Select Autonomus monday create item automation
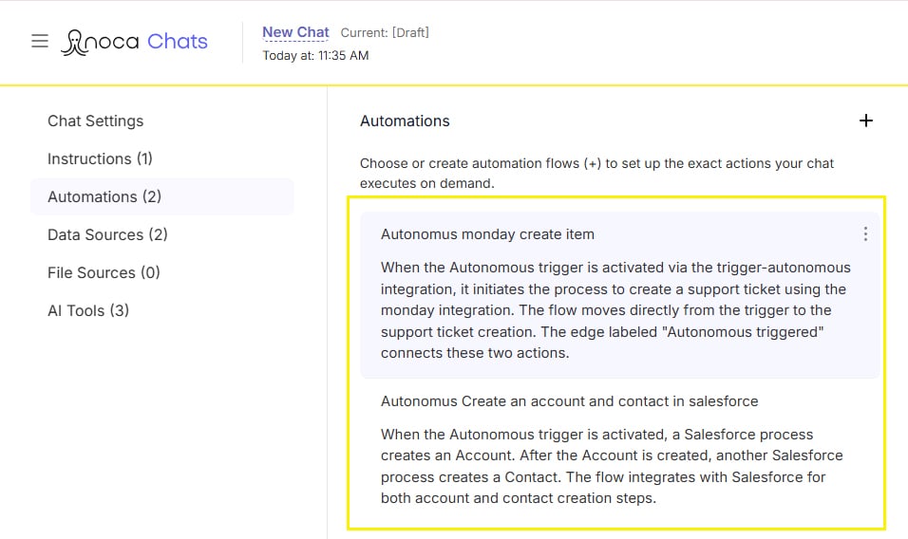Screen dimensions: 908x539 pos(619,295)
